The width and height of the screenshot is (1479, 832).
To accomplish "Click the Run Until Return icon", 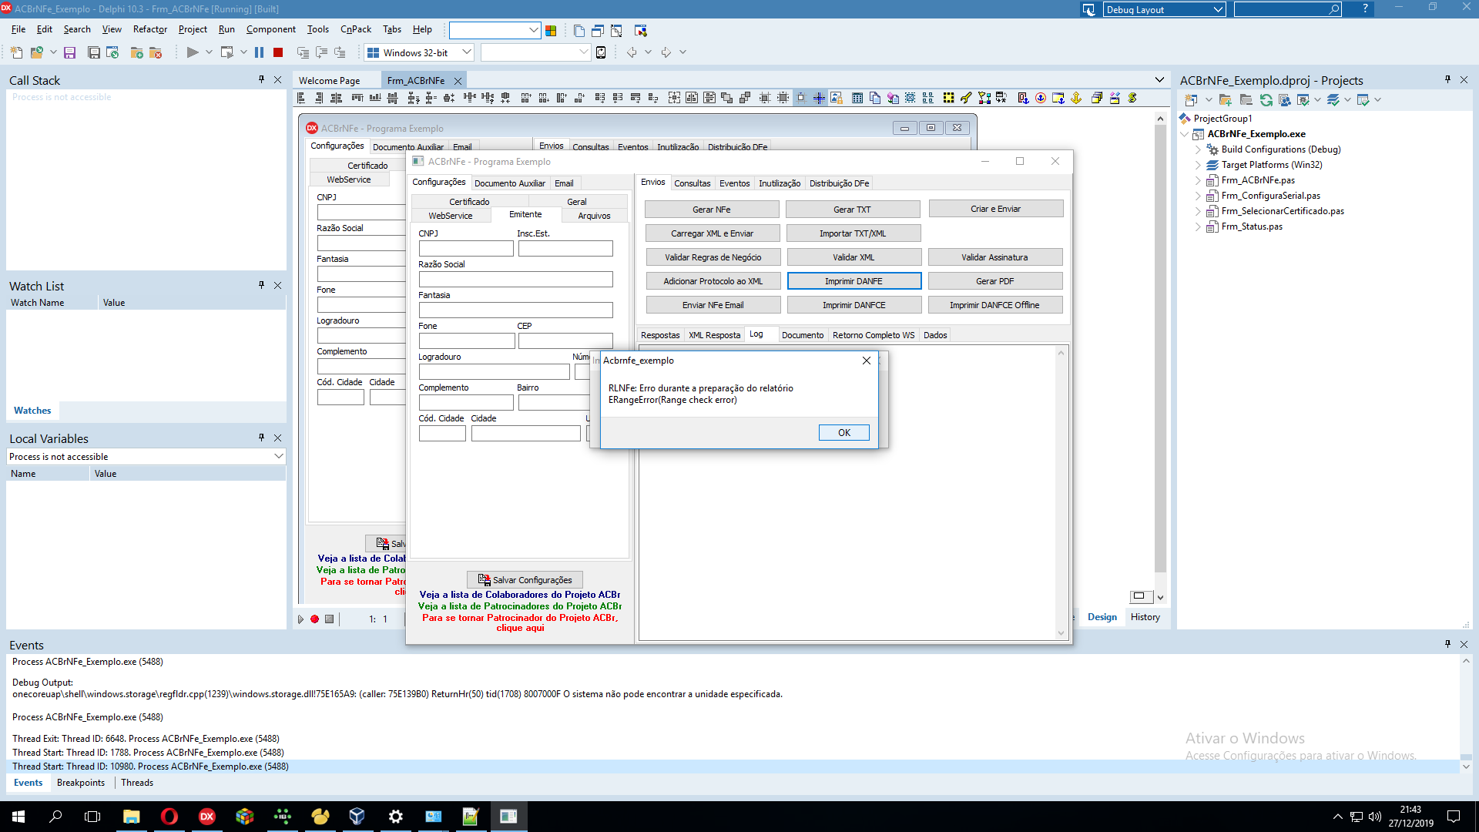I will [340, 52].
